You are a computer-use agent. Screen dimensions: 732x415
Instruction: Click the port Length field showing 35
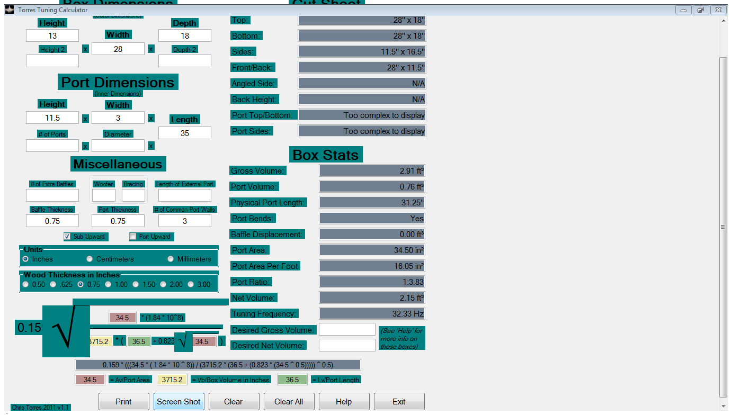(185, 133)
